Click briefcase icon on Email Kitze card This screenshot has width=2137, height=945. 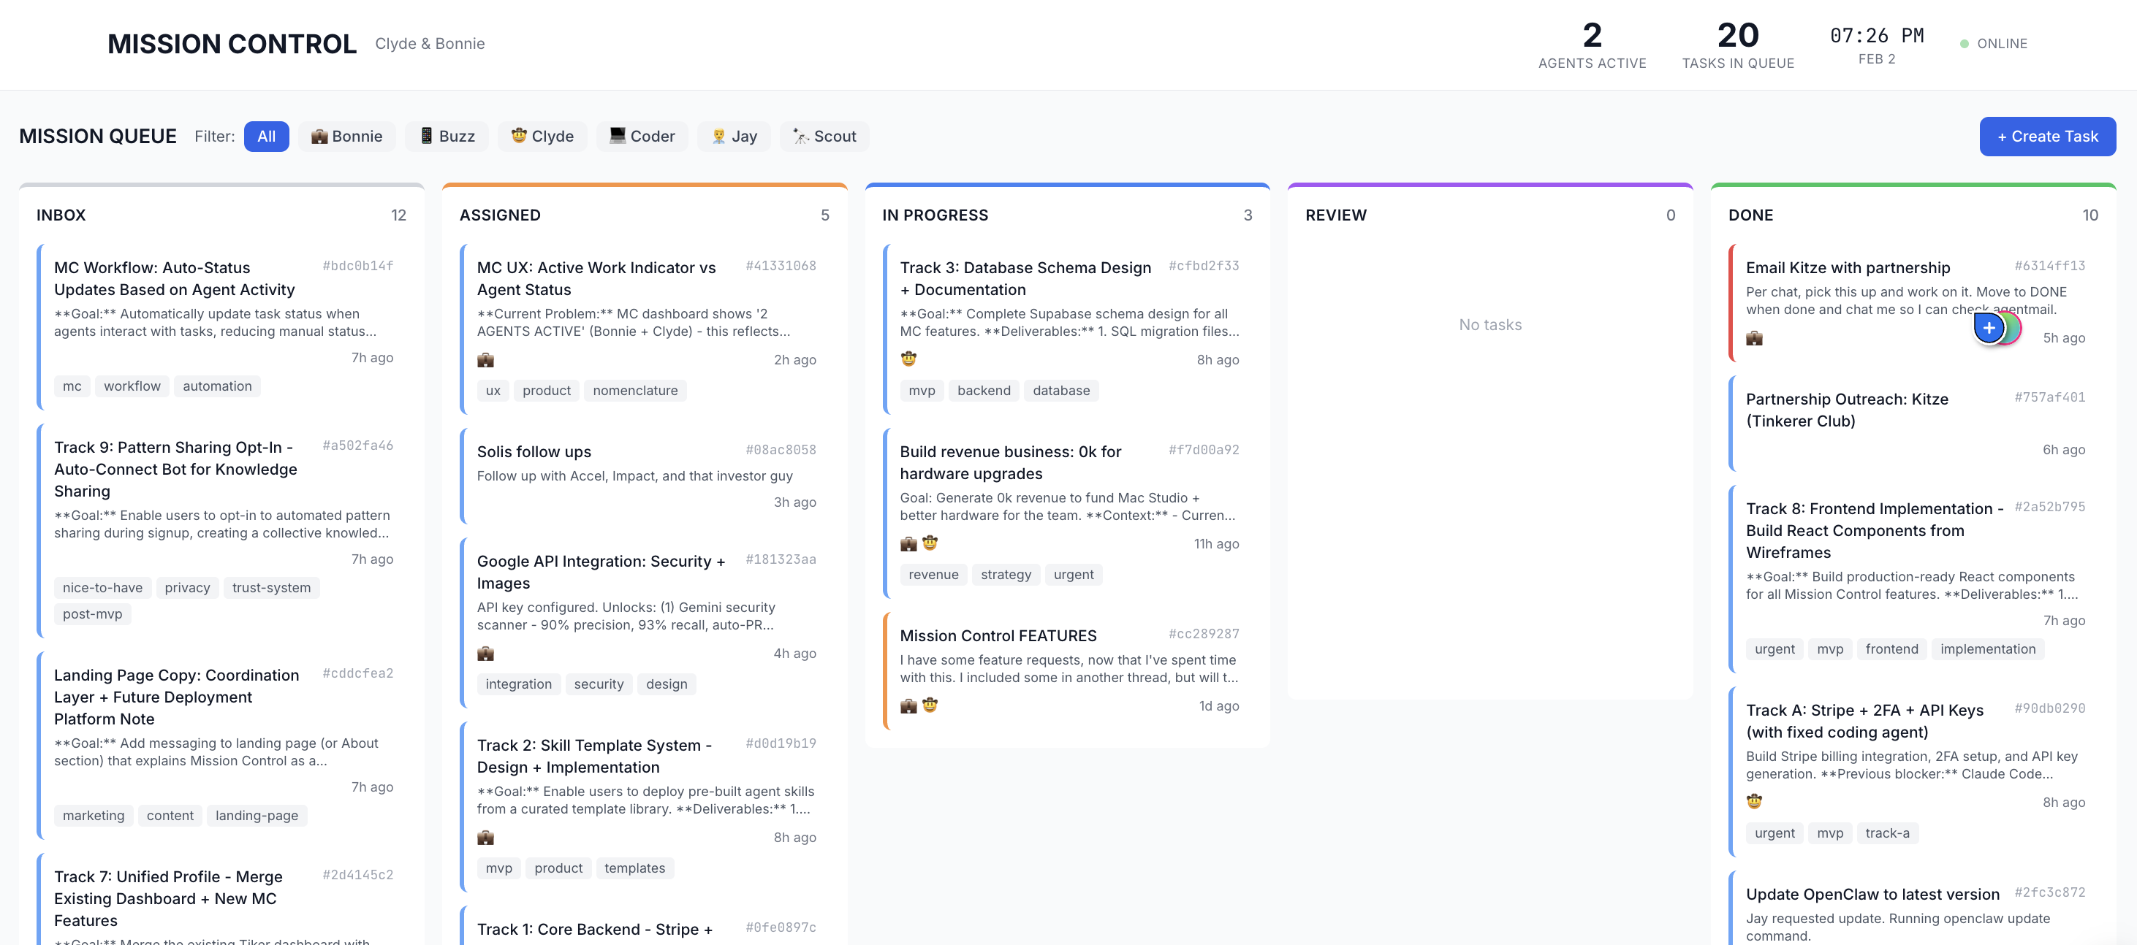coord(1754,337)
